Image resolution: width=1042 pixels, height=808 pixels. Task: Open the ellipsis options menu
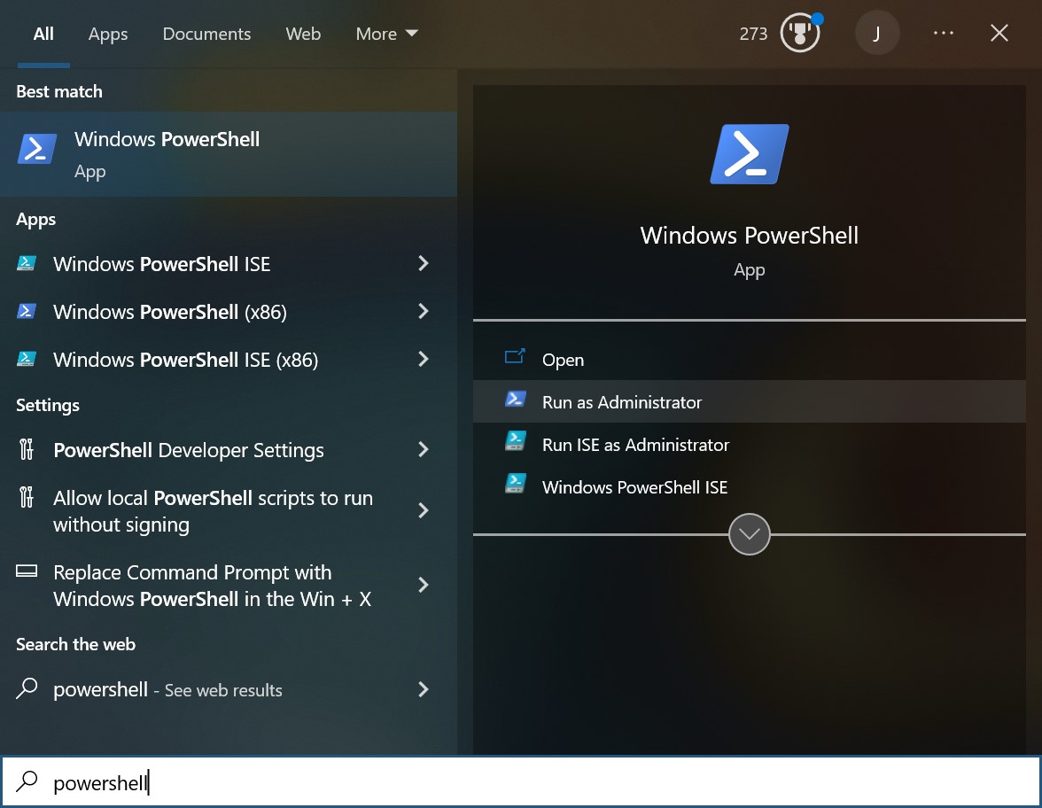tap(944, 33)
